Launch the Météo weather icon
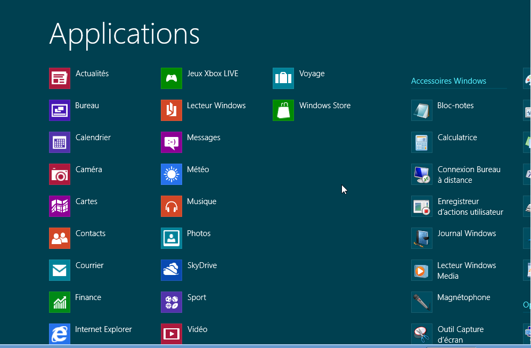This screenshot has width=531, height=348. [x=171, y=174]
